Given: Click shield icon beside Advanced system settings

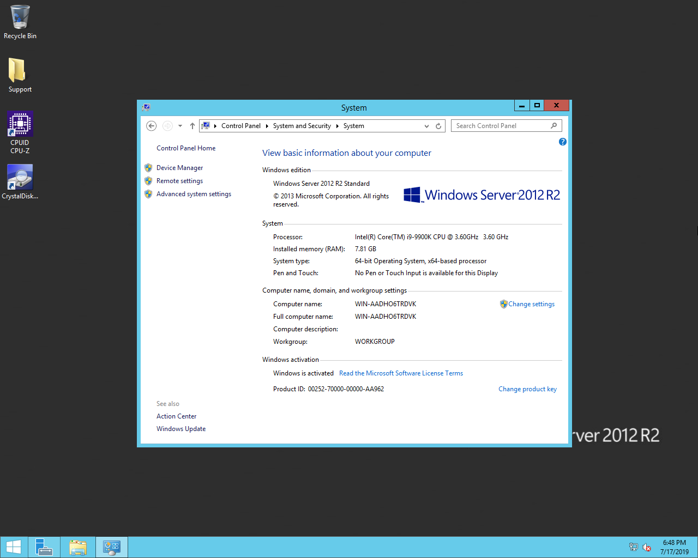Looking at the screenshot, I should [148, 194].
